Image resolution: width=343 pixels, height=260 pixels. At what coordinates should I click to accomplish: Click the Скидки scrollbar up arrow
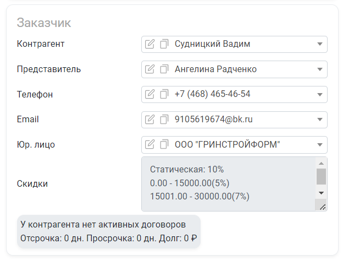(321, 163)
